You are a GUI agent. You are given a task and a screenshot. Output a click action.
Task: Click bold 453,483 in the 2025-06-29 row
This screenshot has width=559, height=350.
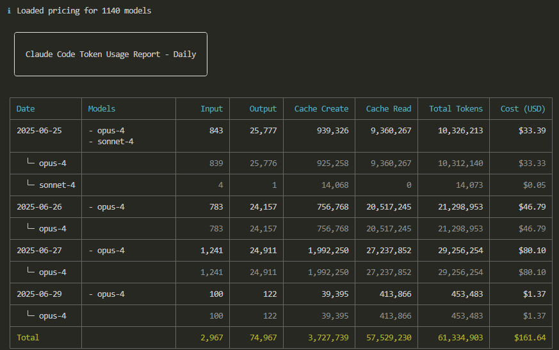pos(467,294)
